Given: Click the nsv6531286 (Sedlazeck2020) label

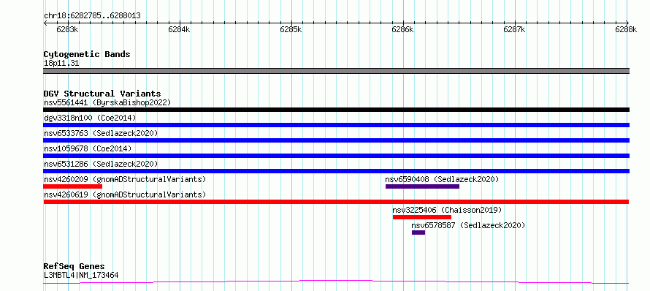Looking at the screenshot, I should point(101,164).
